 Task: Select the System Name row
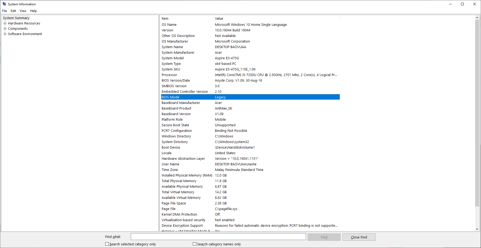click(x=250, y=47)
